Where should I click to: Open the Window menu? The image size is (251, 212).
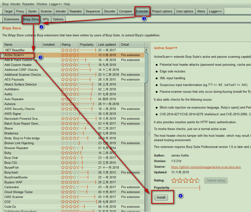(42, 4)
